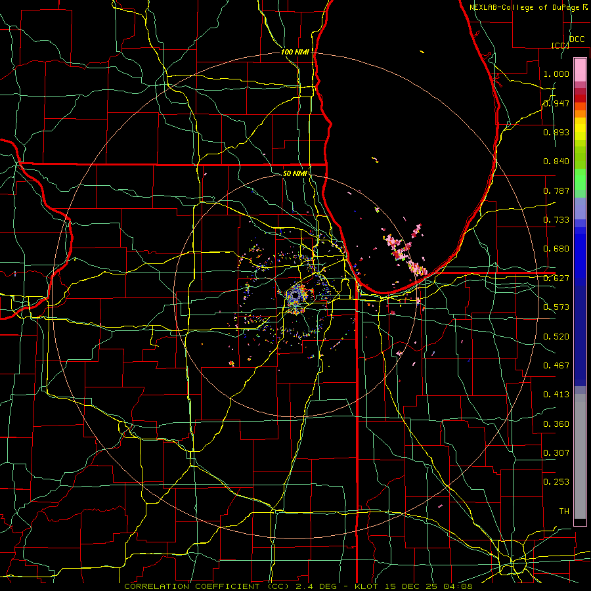Select the 0.787 scale value

coord(556,190)
